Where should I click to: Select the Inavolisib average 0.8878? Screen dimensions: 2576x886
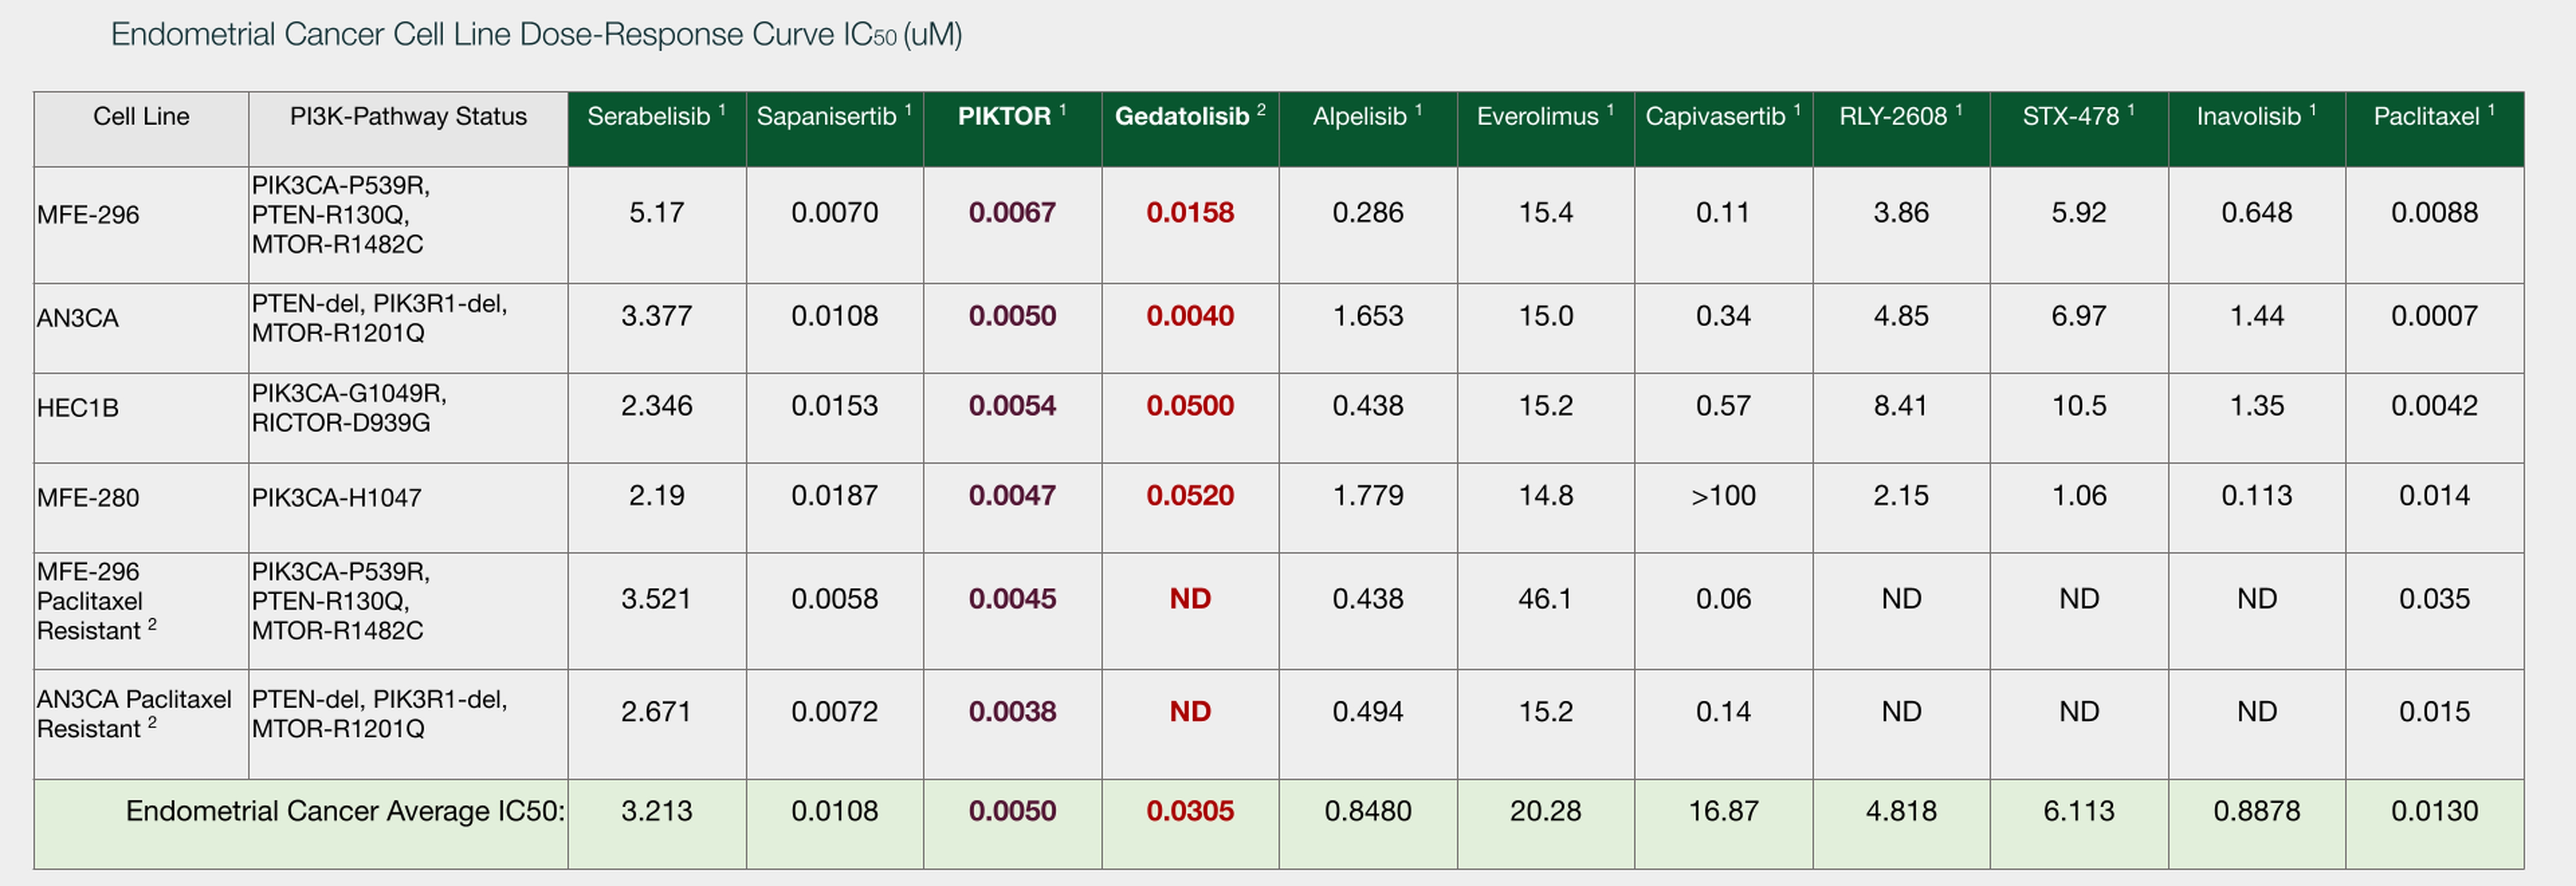tap(2256, 811)
